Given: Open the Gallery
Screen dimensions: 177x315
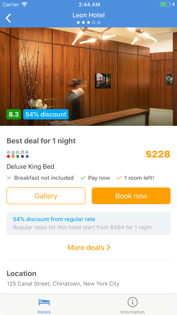Looking at the screenshot, I should point(46,196).
